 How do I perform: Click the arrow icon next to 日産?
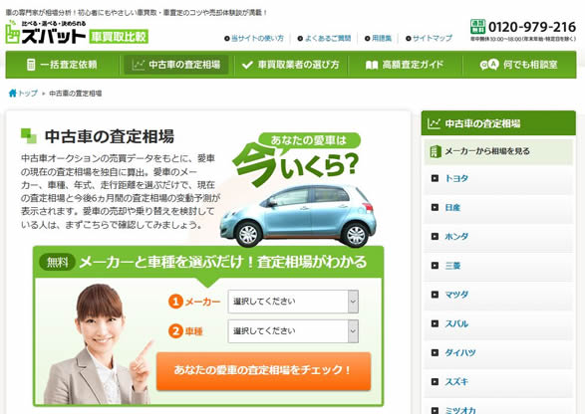pos(435,208)
